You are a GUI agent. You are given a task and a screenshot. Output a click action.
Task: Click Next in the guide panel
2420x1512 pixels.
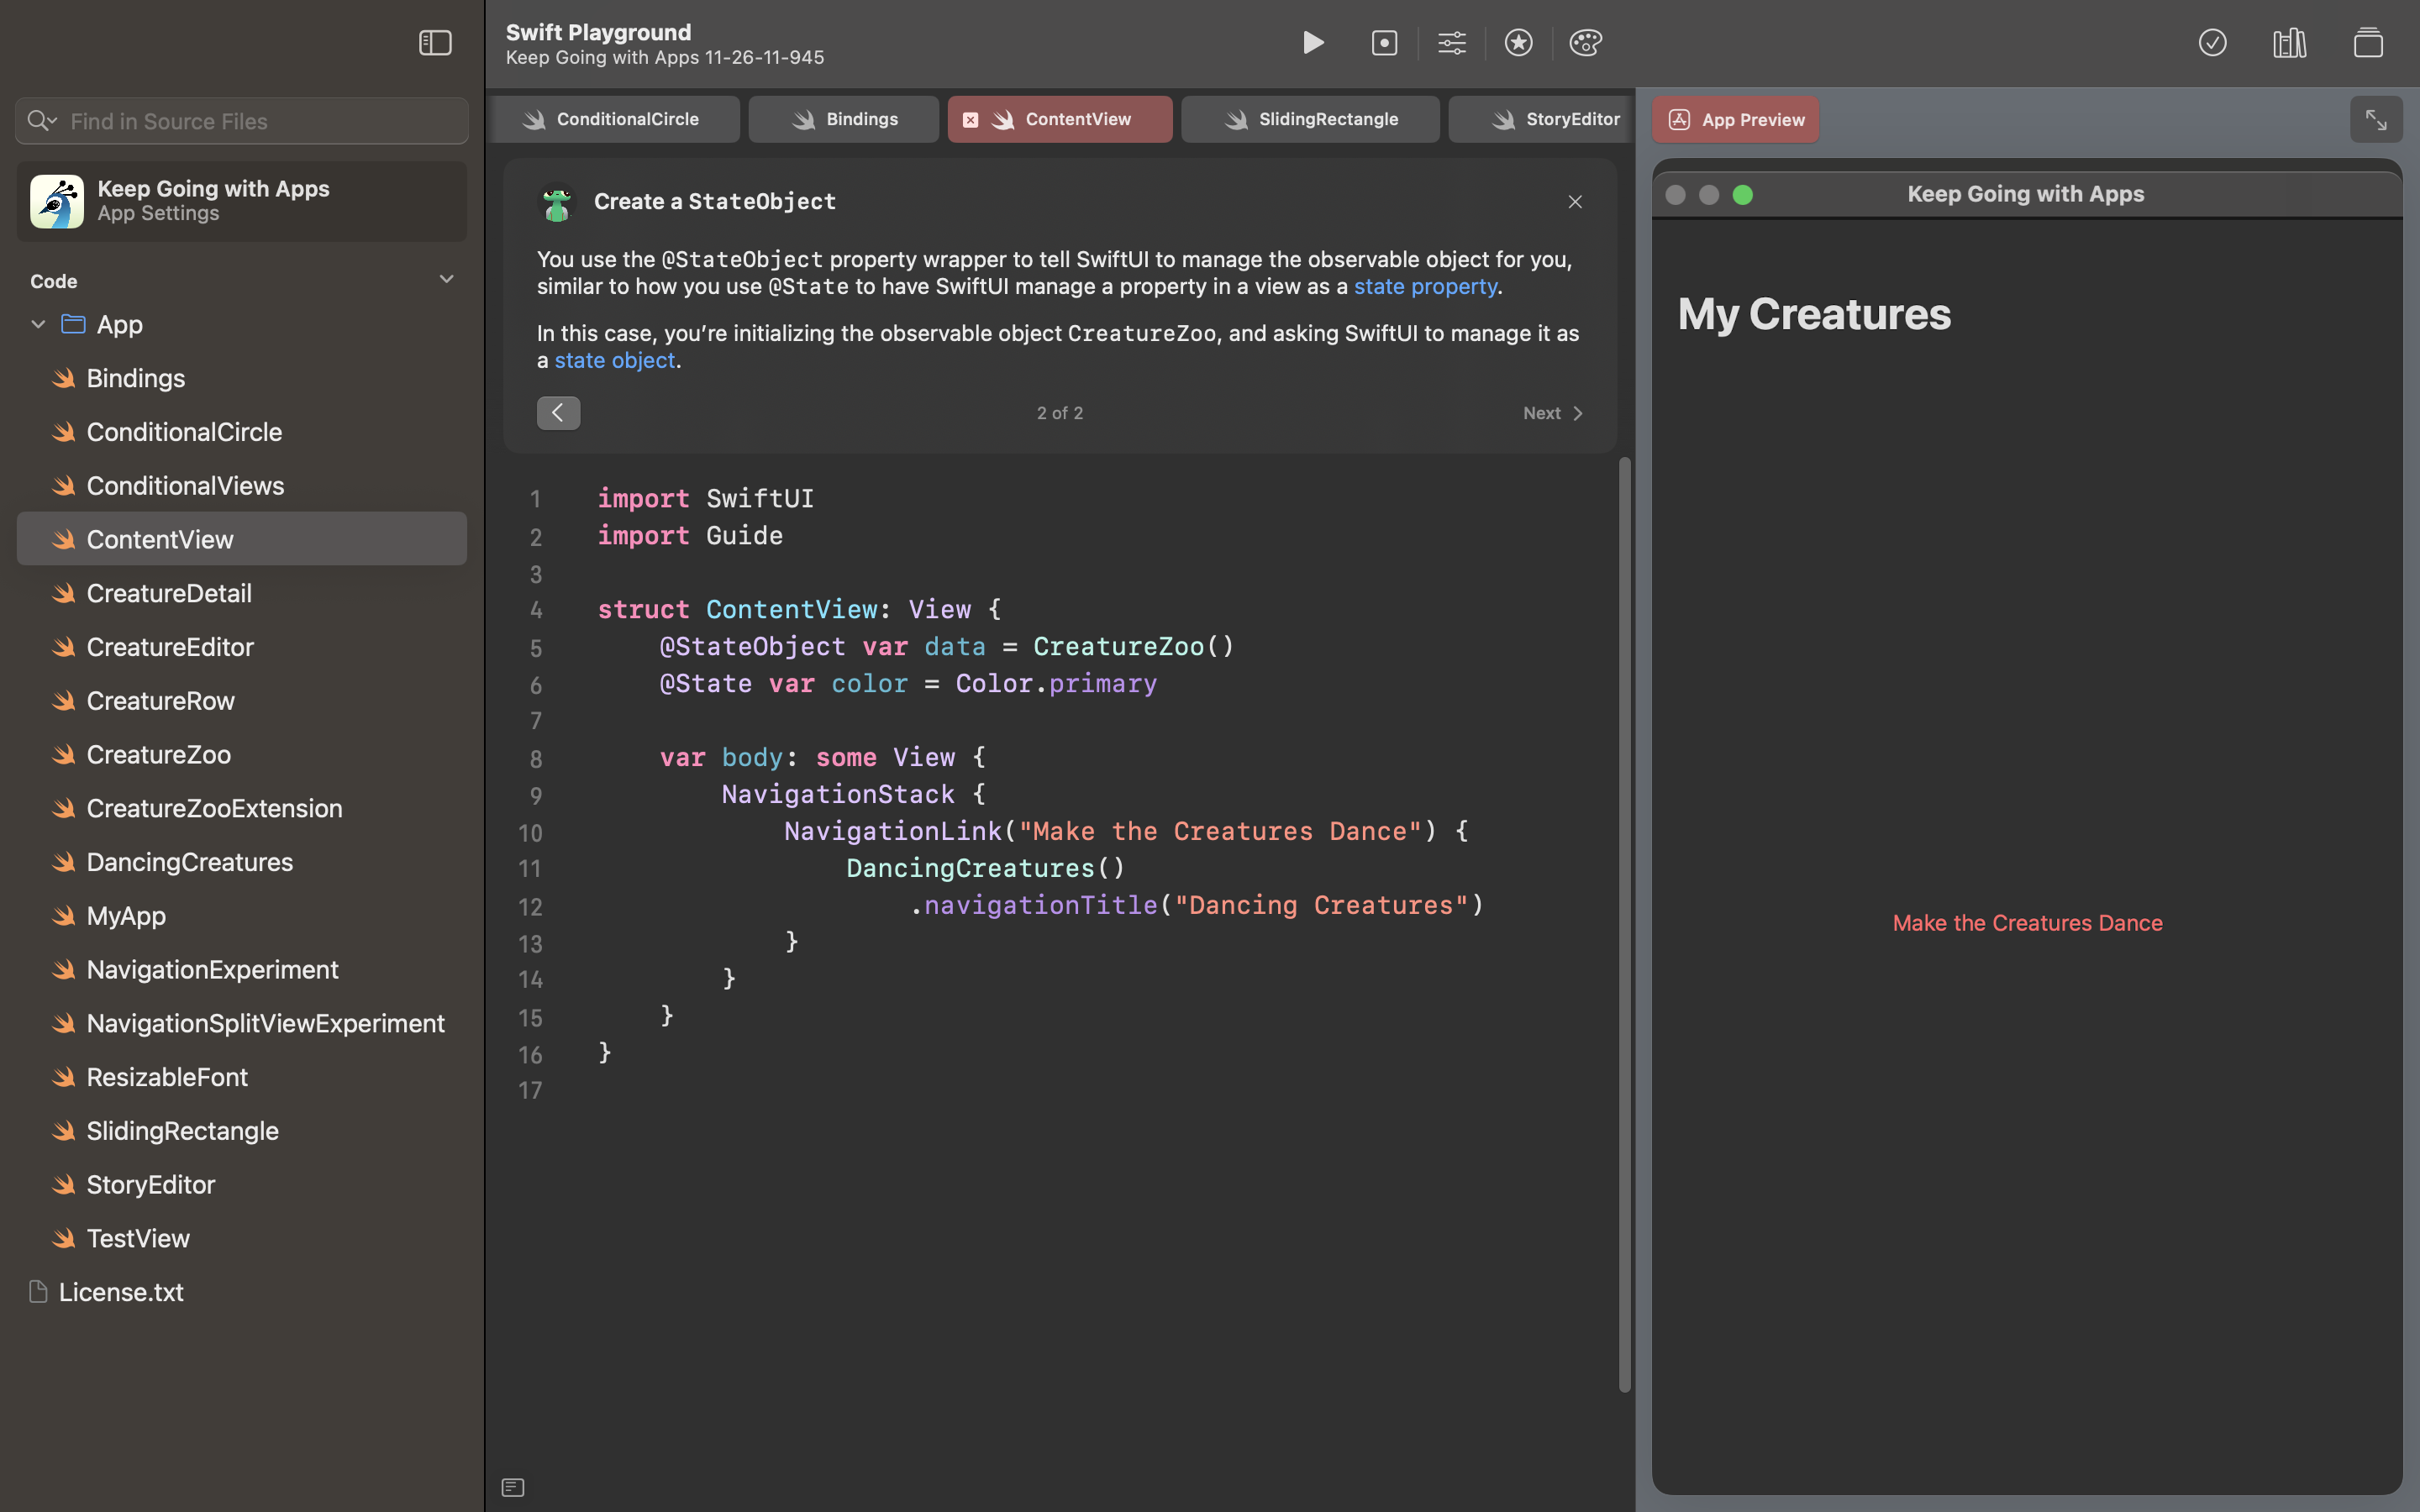coord(1552,413)
